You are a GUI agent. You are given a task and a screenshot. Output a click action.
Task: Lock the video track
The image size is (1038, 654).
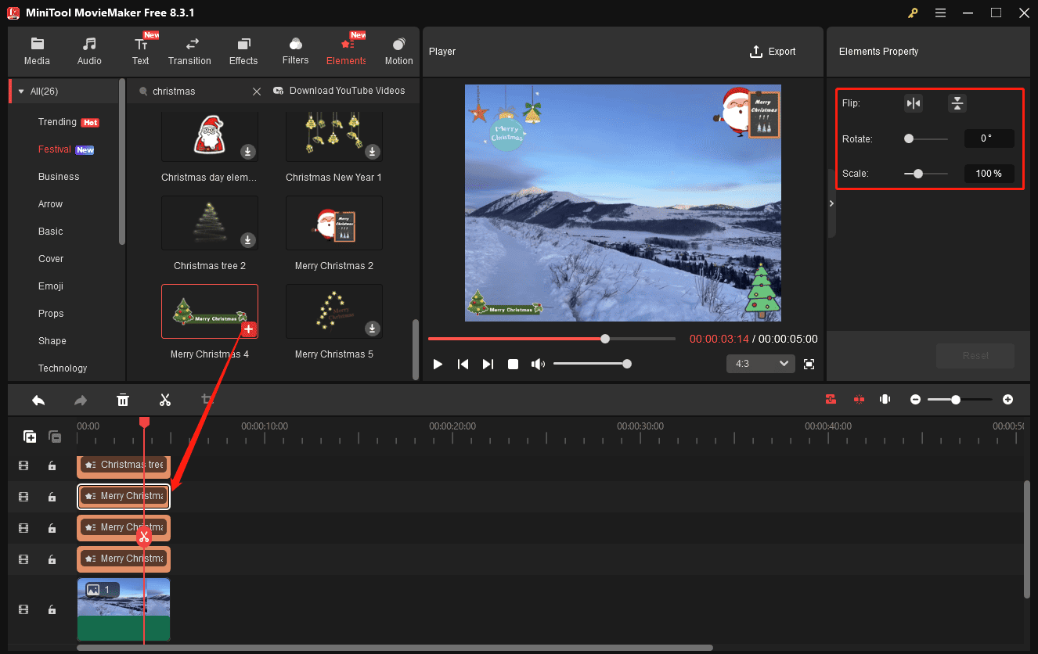52,609
